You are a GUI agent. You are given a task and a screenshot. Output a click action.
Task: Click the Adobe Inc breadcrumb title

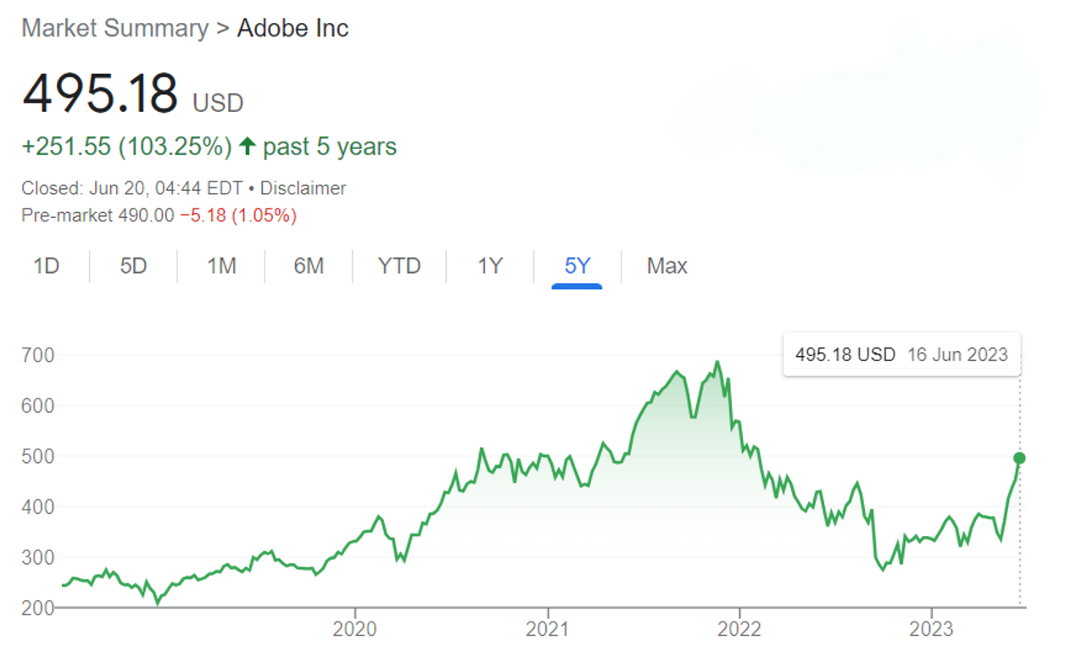coord(293,28)
